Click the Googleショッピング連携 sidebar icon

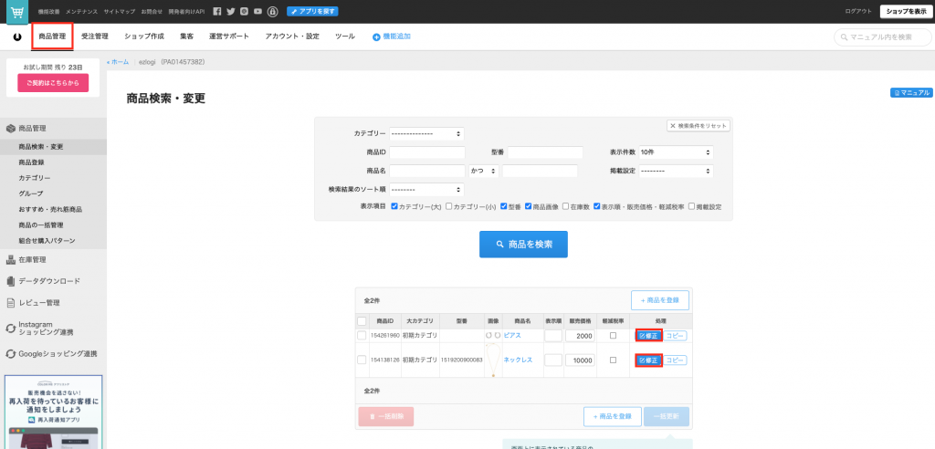point(11,353)
